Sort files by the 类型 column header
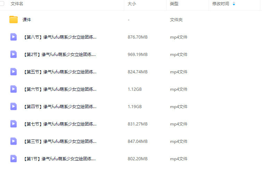The width and height of the screenshot is (262, 170). click(174, 4)
